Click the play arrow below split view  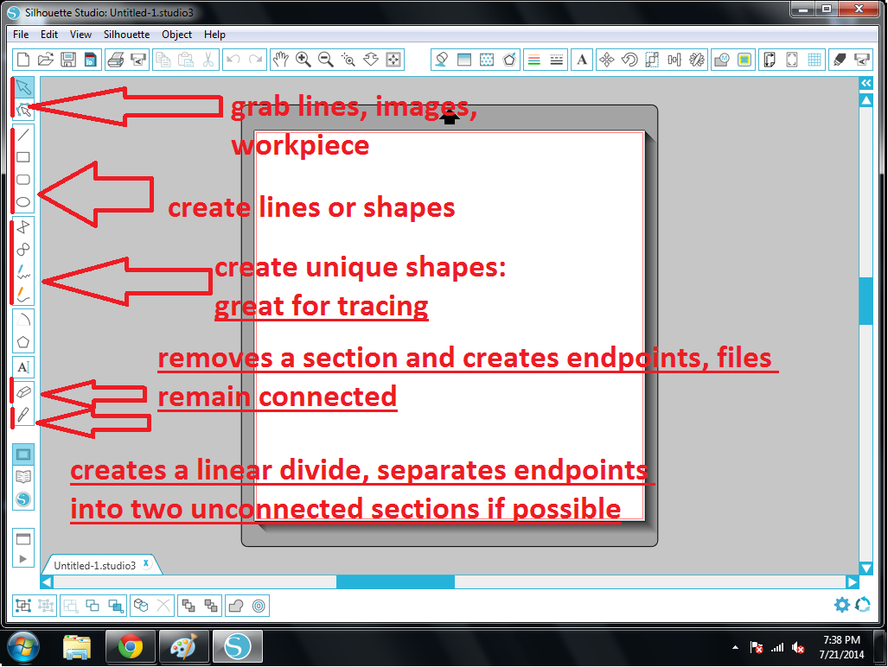(x=23, y=559)
